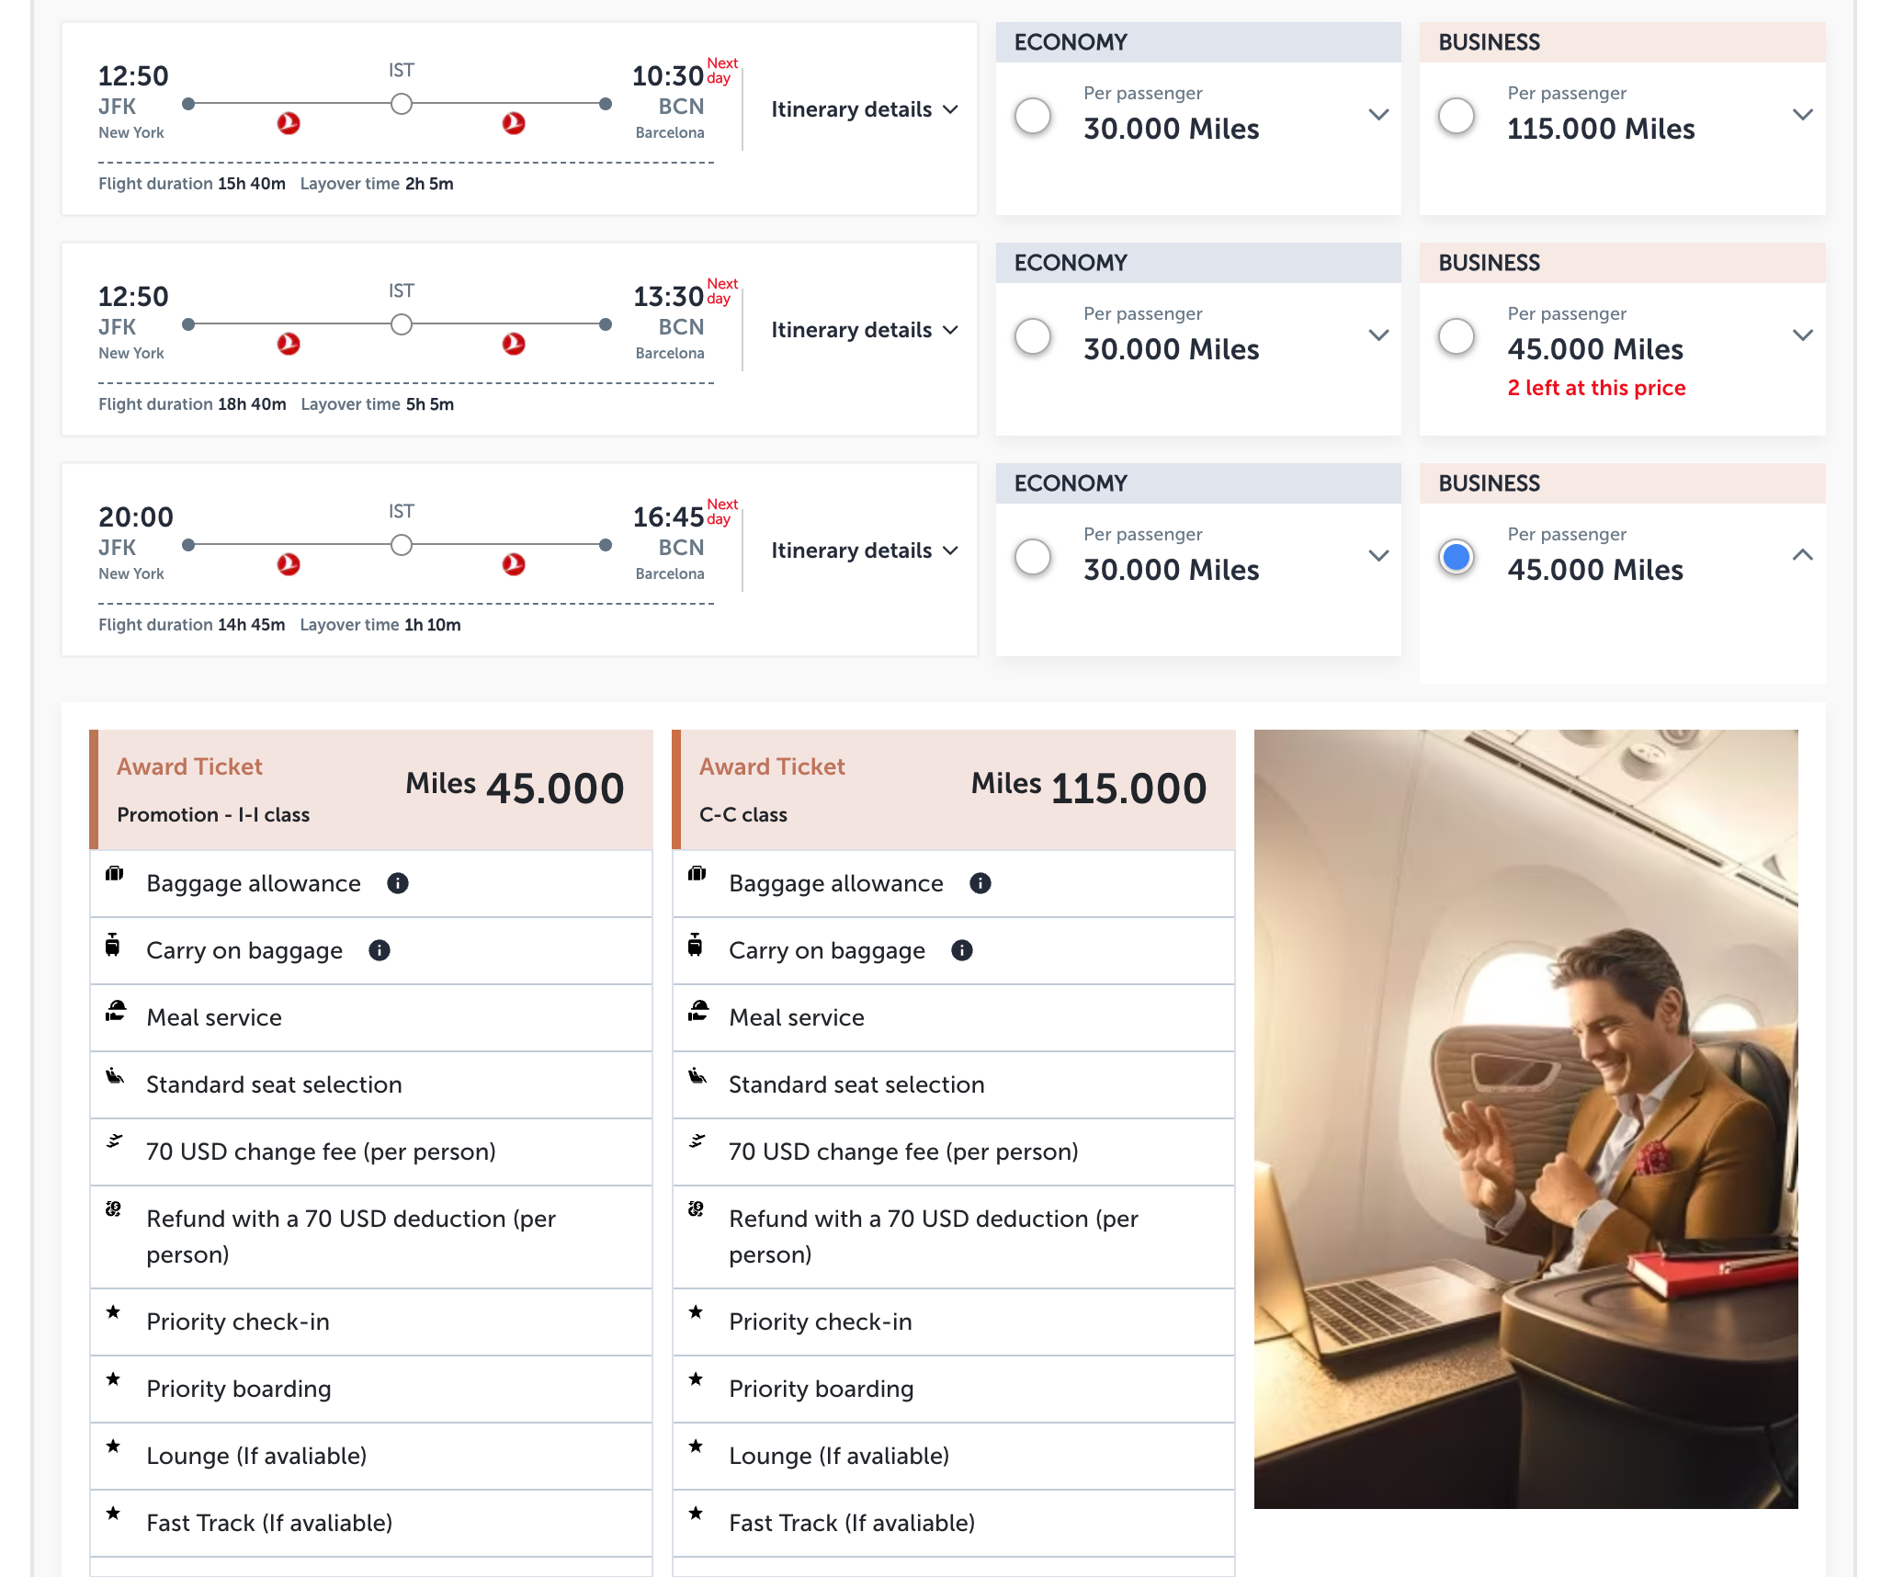Click Meal service icon in 45.000 Miles card
Image resolution: width=1893 pixels, height=1577 pixels.
[x=116, y=1011]
